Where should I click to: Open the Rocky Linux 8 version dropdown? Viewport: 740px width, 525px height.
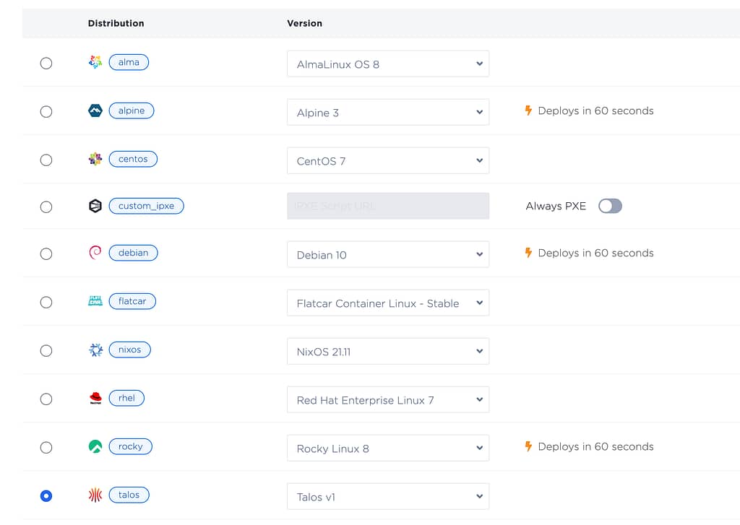click(x=388, y=448)
